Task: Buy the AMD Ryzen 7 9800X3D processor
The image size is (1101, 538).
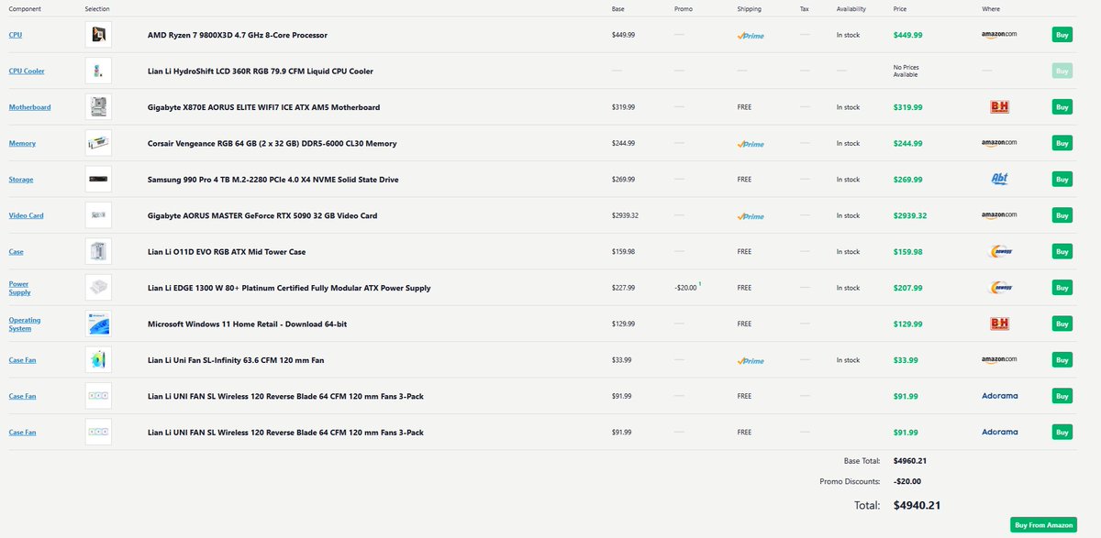Action: coord(1062,35)
